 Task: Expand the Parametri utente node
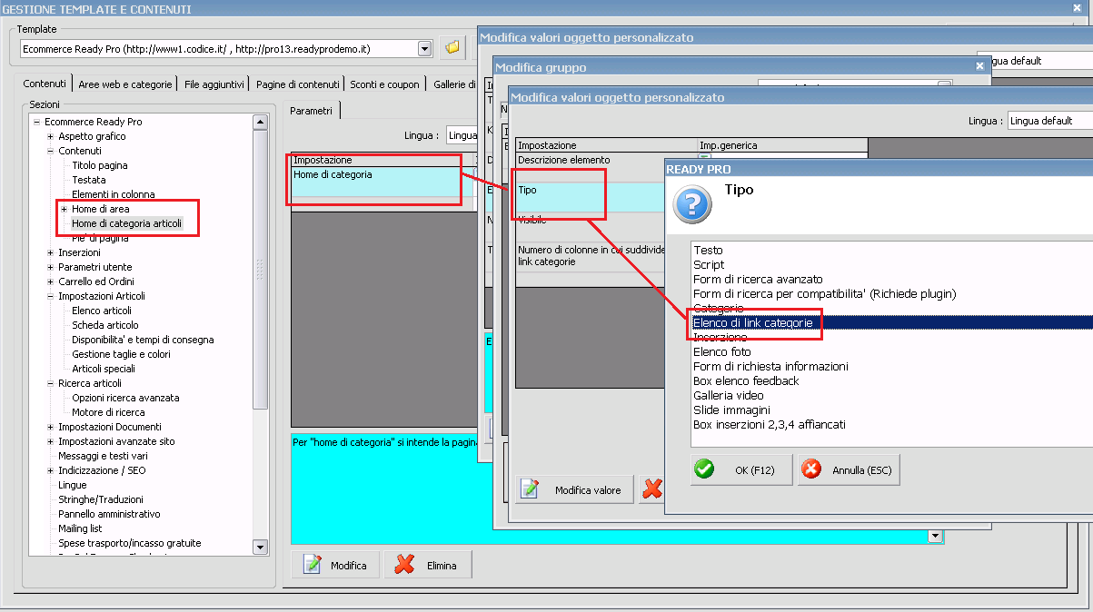(x=50, y=267)
